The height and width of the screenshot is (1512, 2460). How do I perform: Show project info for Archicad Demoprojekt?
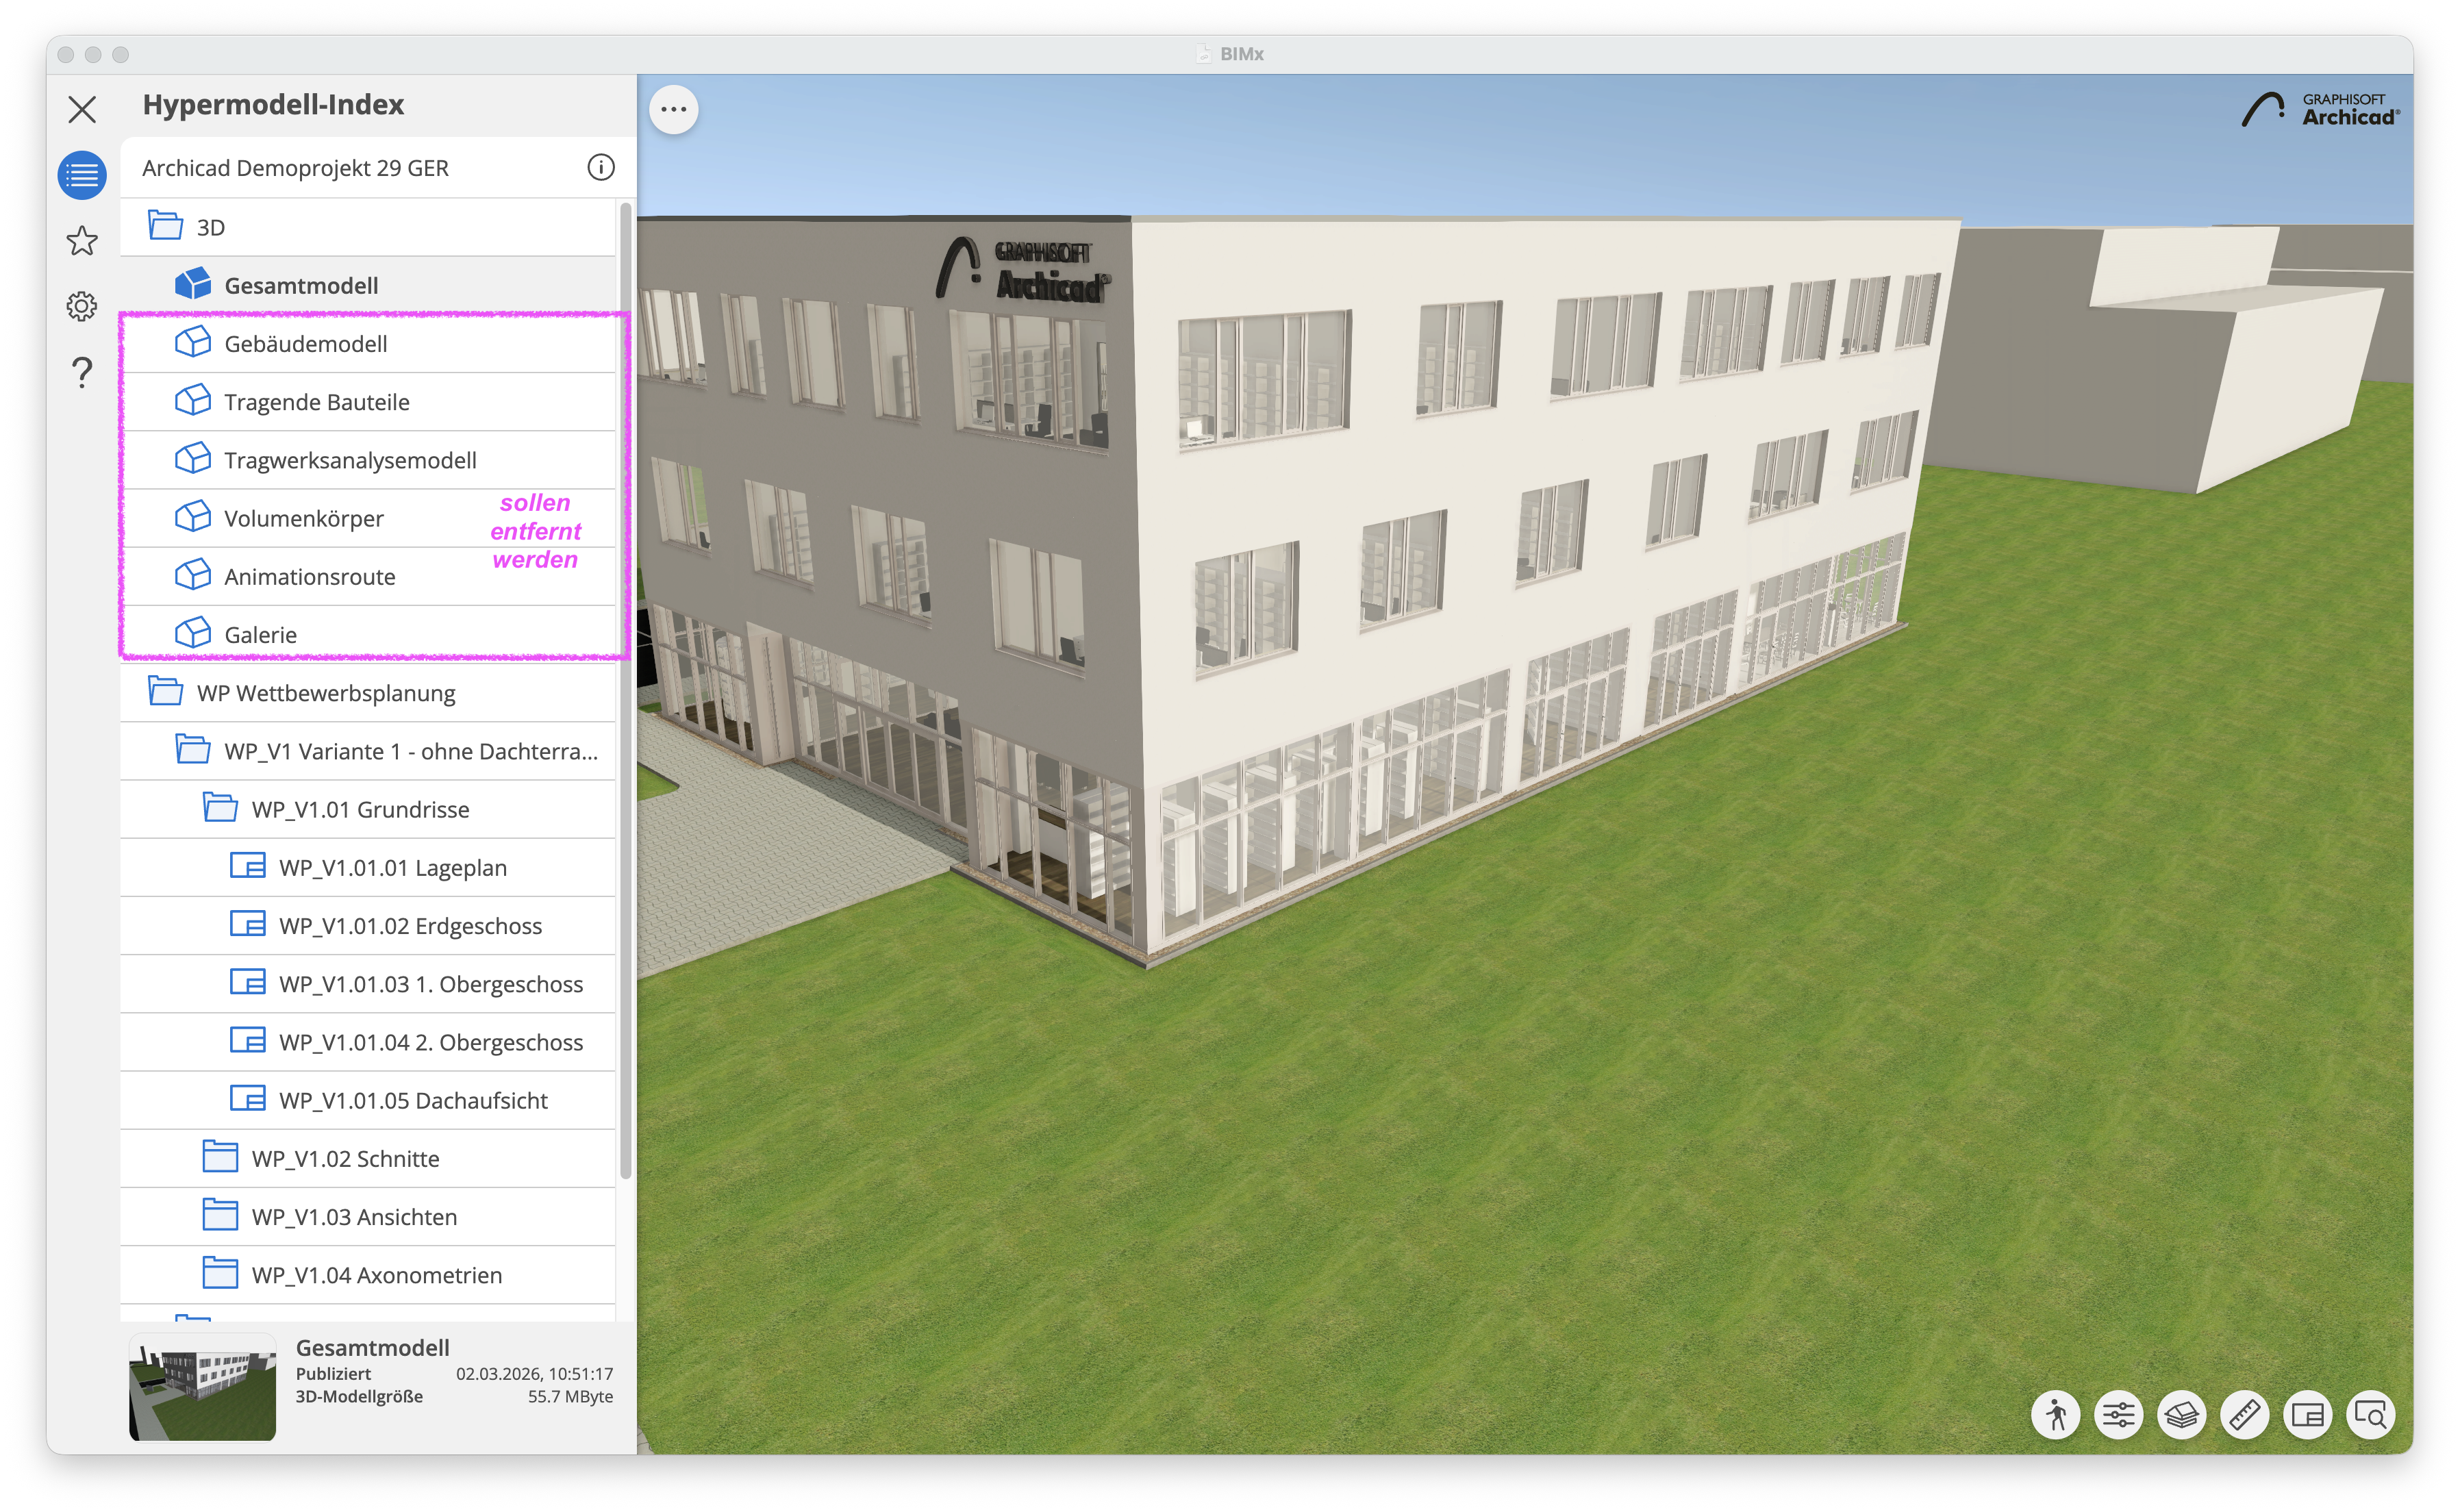click(601, 167)
